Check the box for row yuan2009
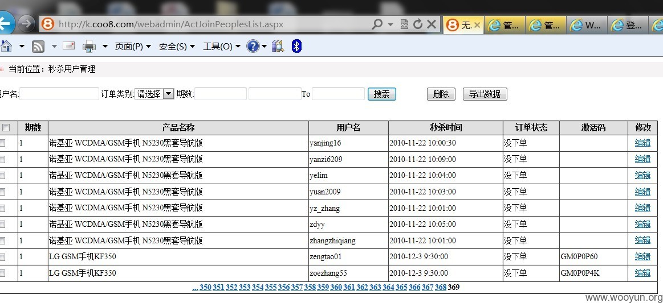Viewport: 663px width, 303px height. tap(2, 192)
